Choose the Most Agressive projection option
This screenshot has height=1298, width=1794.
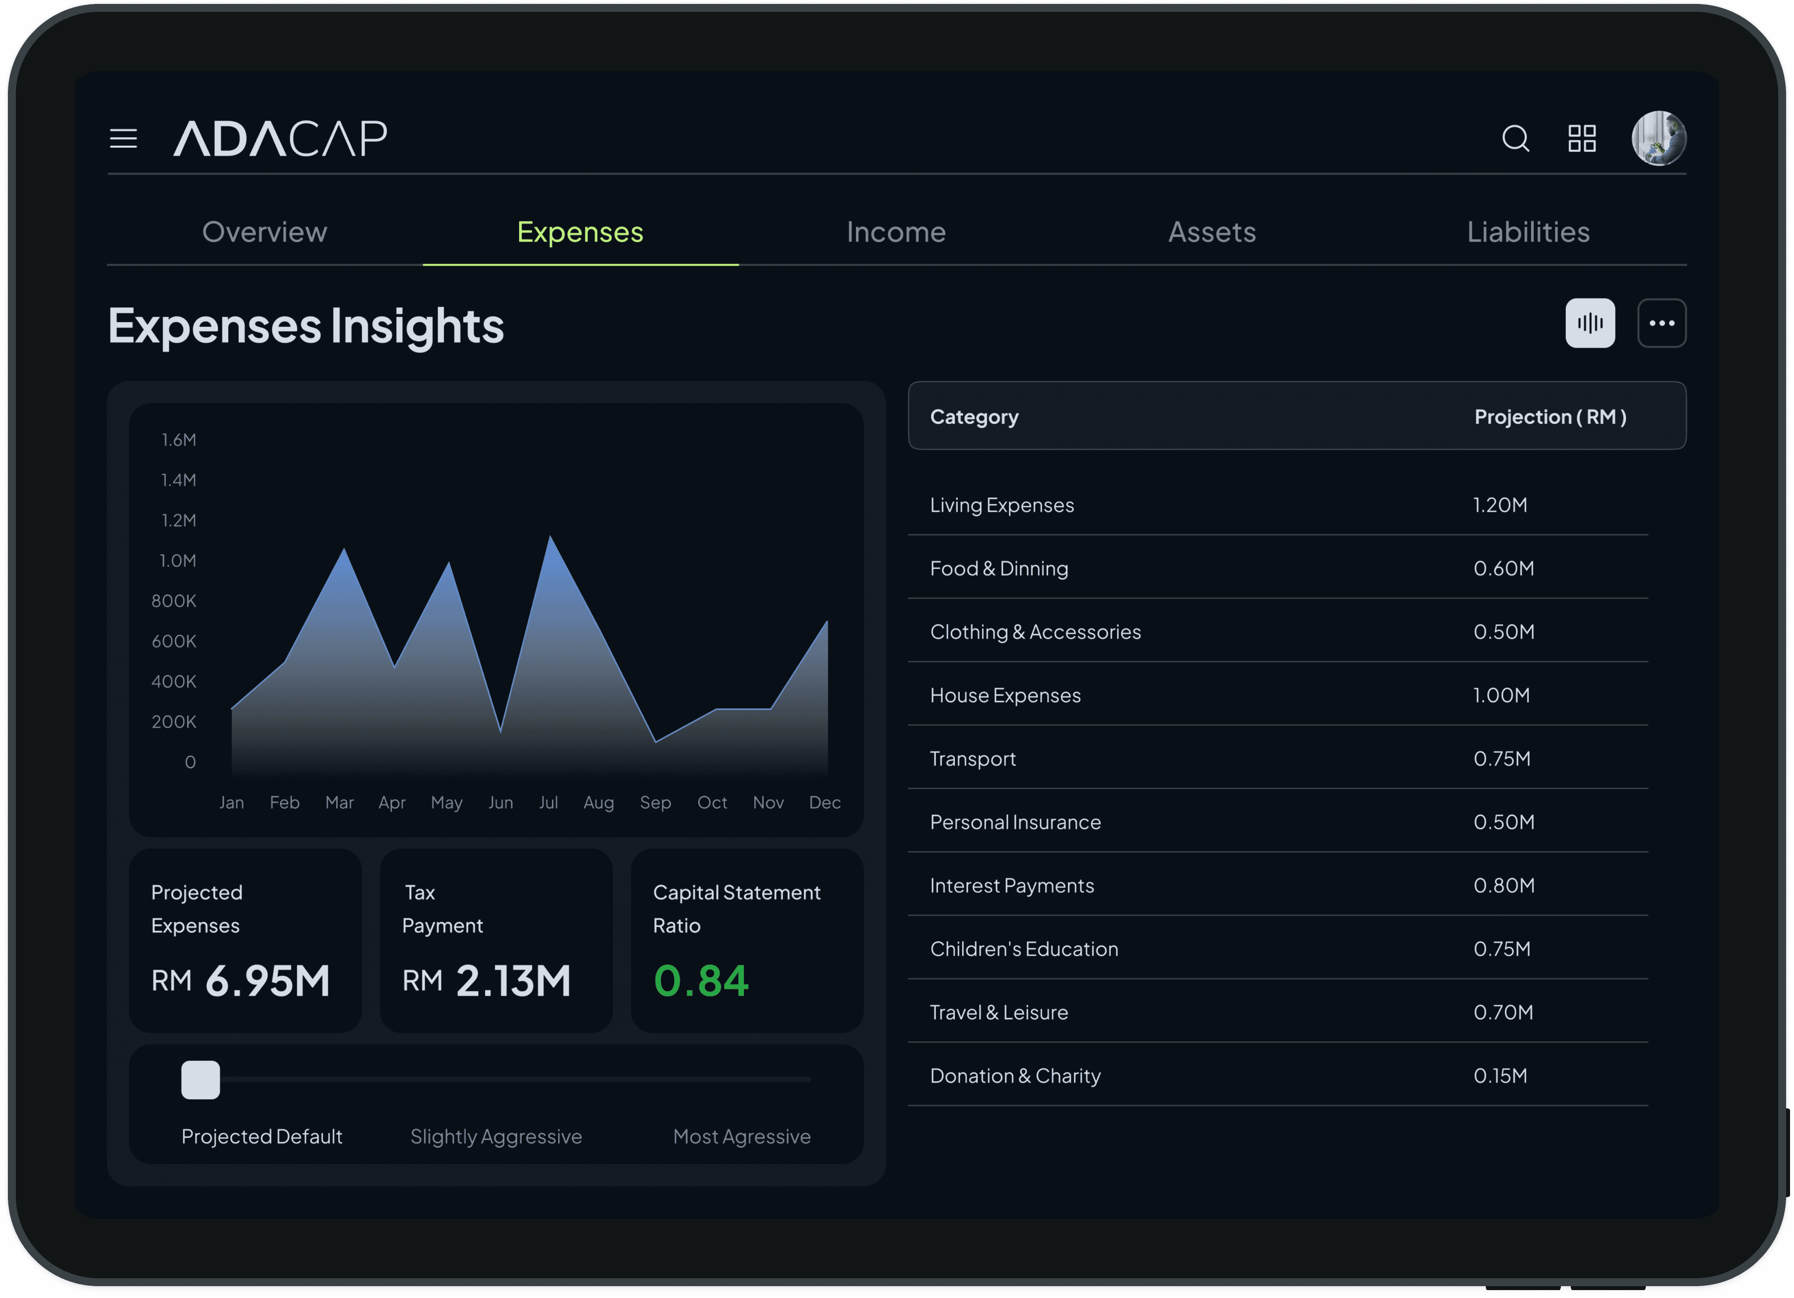tap(741, 1136)
